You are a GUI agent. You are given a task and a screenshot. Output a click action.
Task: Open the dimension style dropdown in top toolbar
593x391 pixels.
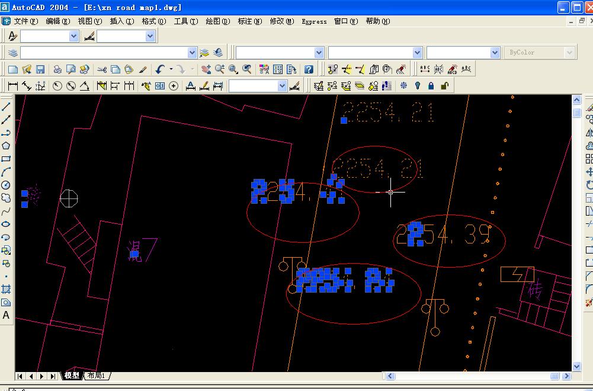click(150, 36)
